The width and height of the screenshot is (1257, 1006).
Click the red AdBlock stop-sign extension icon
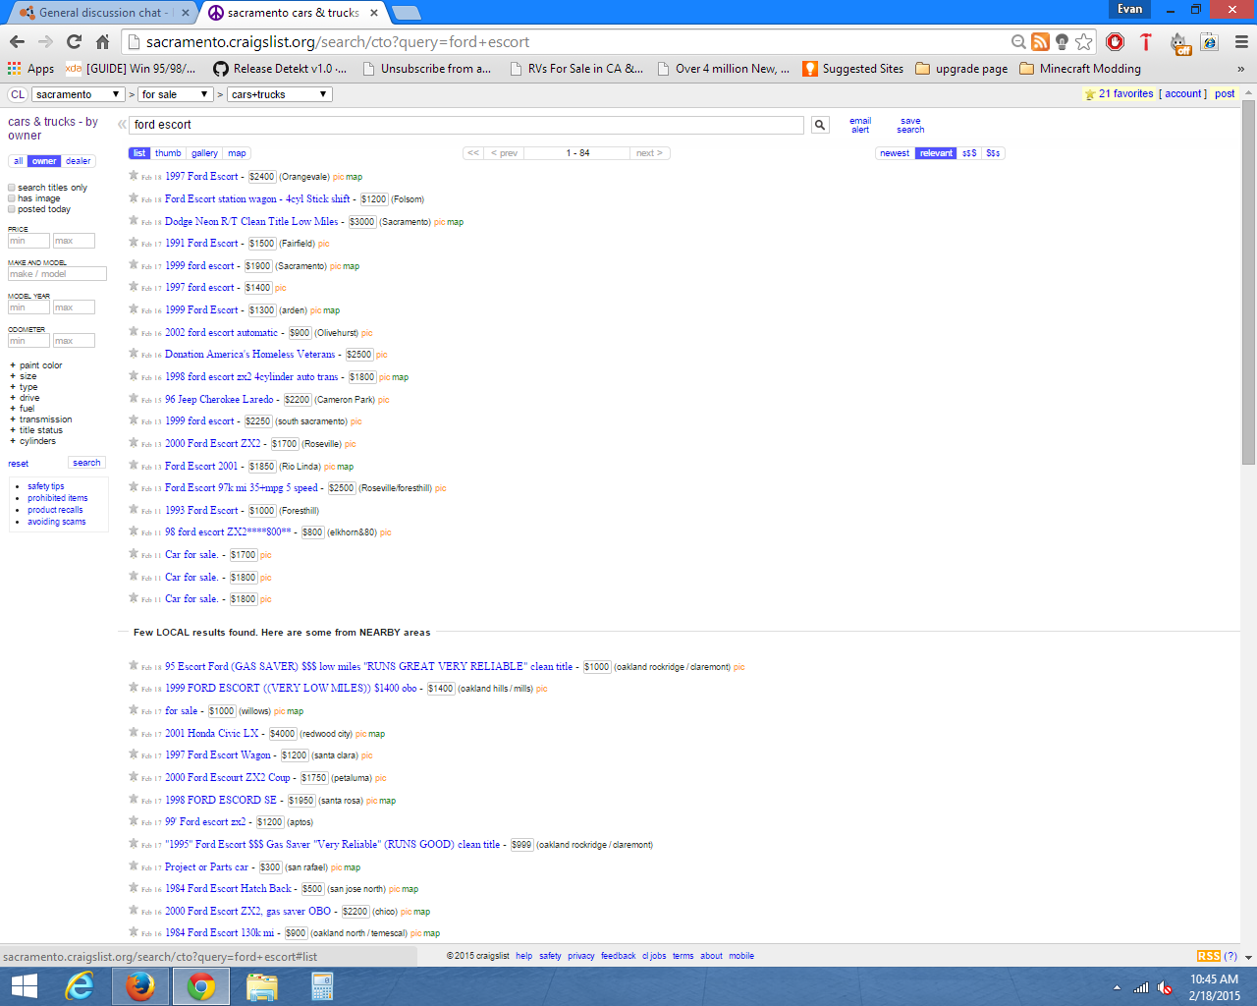coord(1115,41)
